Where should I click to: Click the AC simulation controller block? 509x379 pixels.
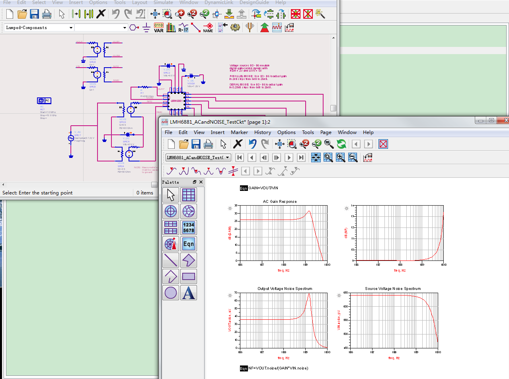coord(44,101)
